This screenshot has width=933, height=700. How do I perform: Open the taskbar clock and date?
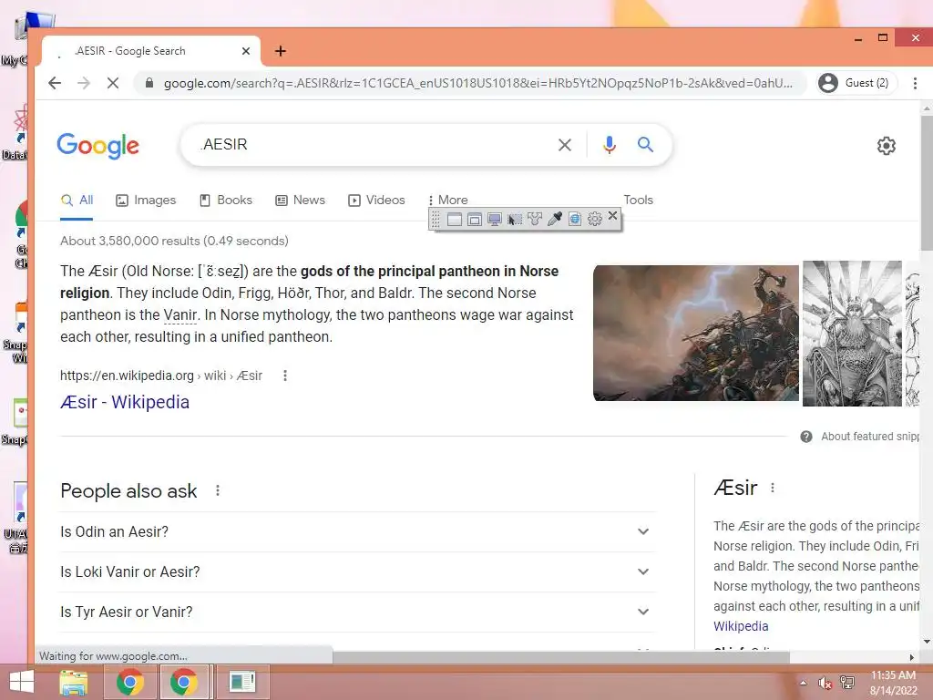pos(893,683)
